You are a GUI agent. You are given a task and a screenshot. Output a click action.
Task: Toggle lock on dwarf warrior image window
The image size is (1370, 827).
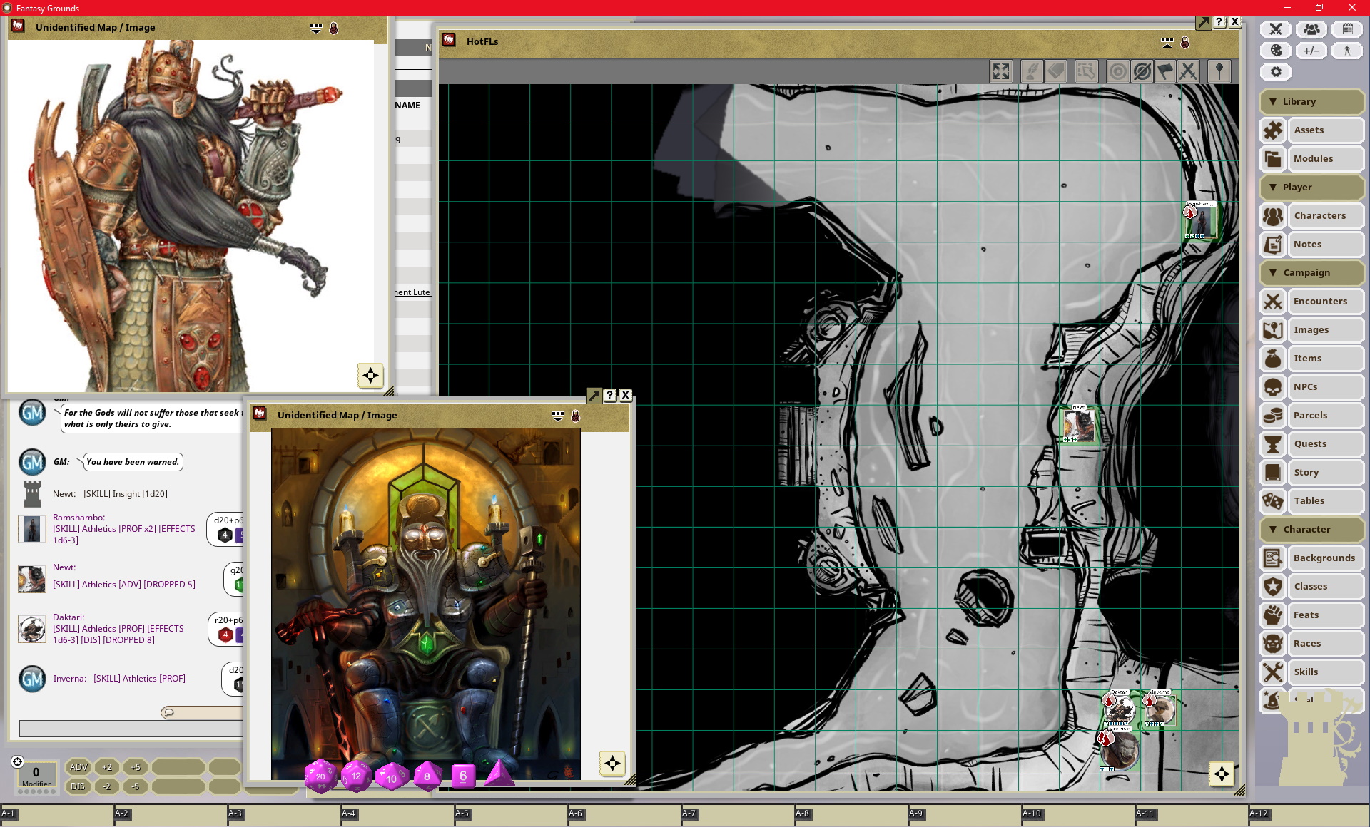point(333,28)
